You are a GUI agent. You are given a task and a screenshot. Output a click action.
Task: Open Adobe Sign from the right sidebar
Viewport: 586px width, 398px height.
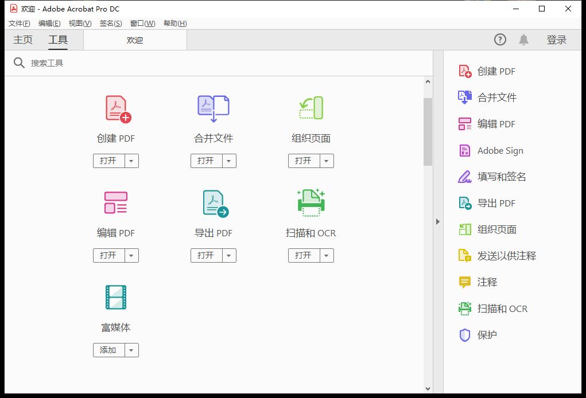point(491,150)
